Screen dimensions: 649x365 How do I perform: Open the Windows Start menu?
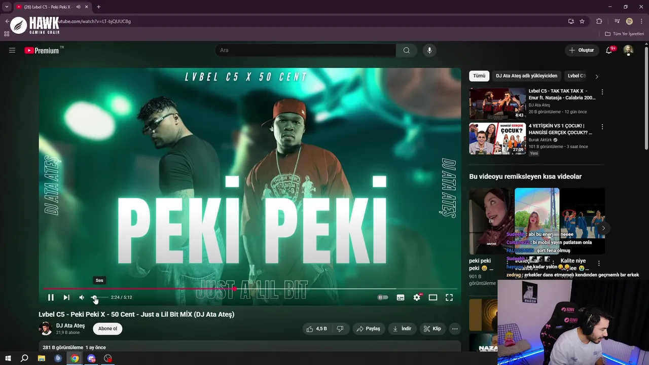(x=8, y=358)
